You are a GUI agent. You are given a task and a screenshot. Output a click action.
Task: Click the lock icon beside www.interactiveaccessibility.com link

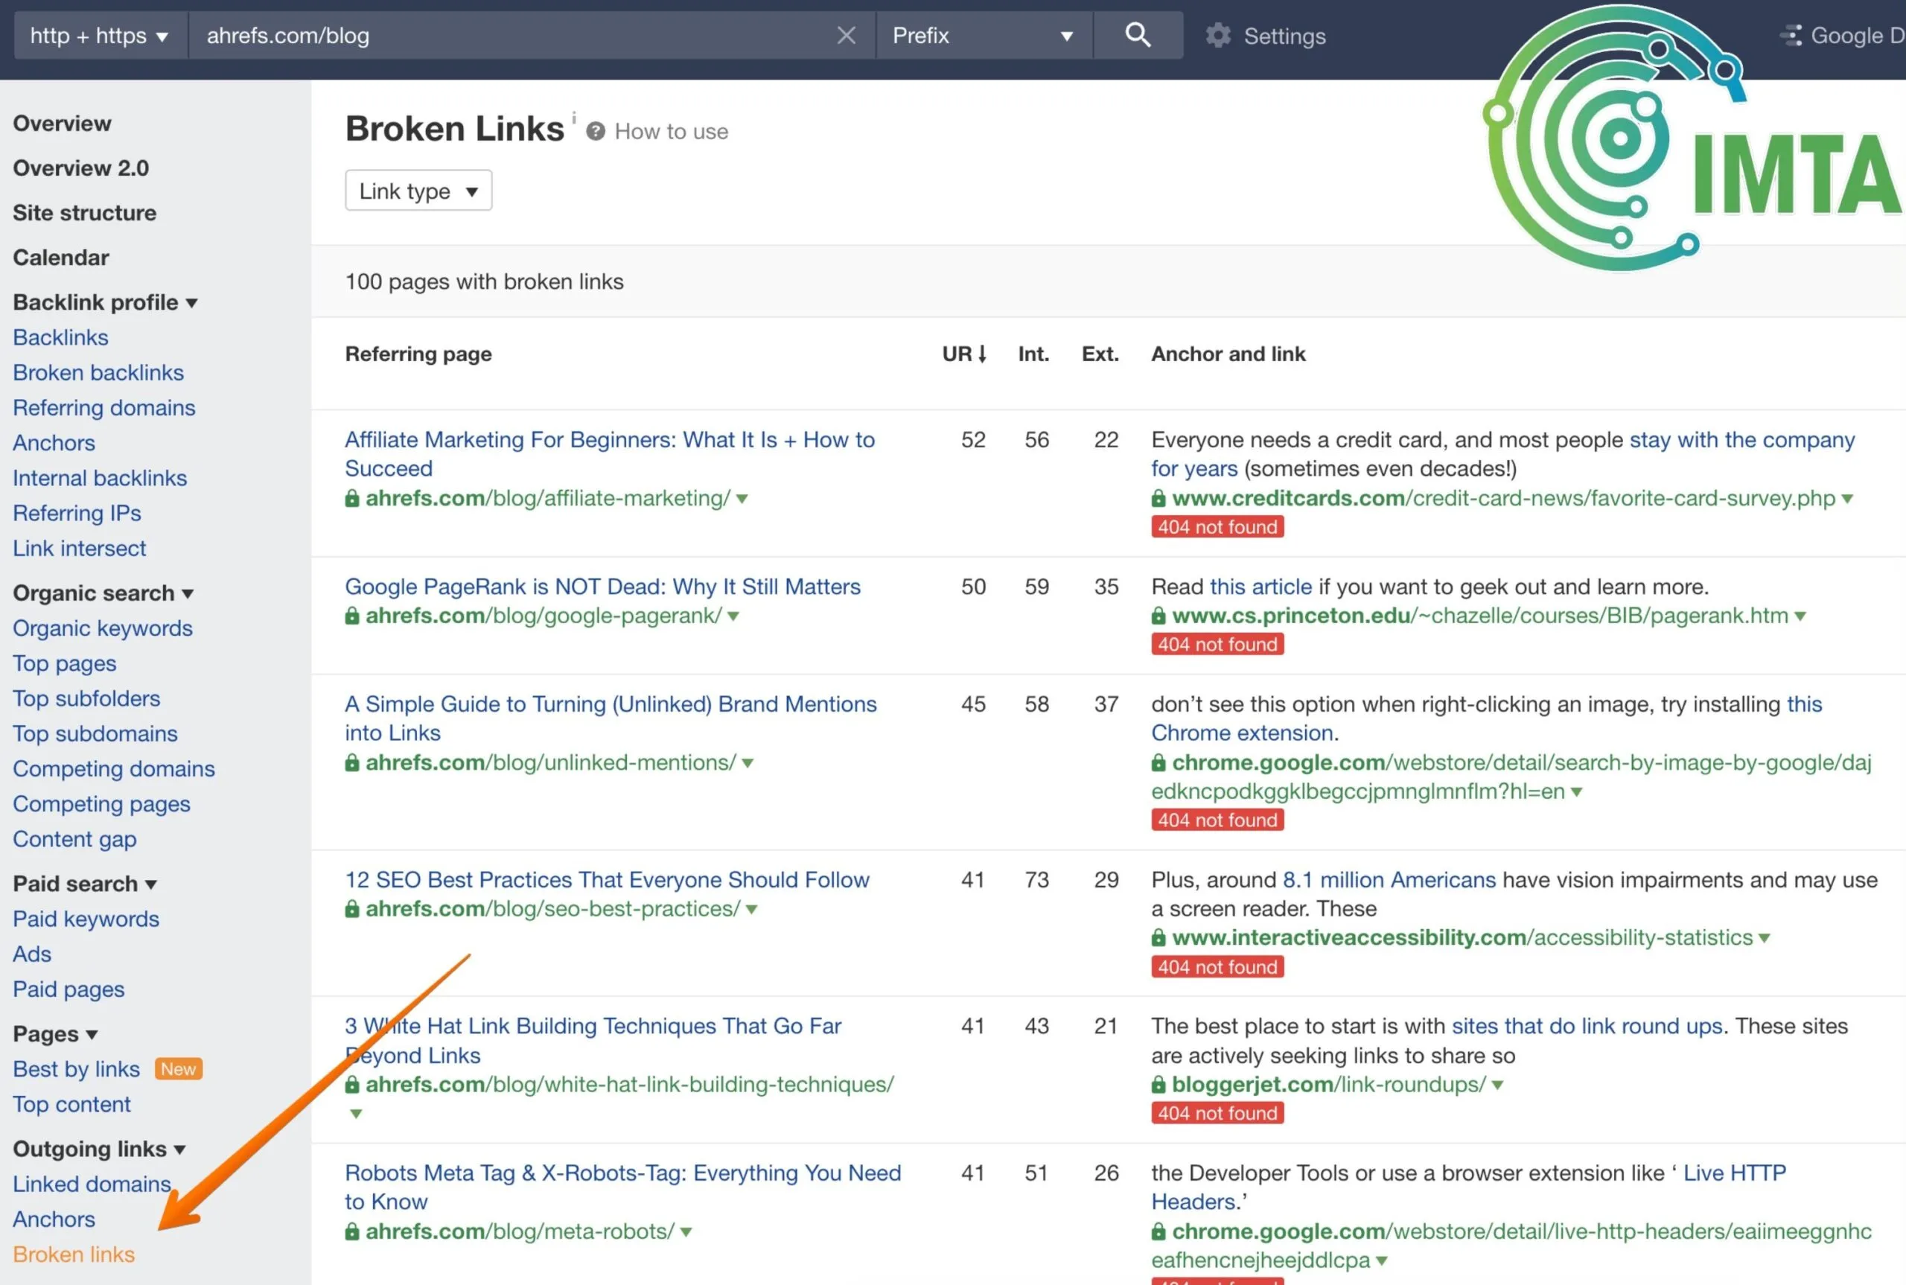pyautogui.click(x=1158, y=937)
